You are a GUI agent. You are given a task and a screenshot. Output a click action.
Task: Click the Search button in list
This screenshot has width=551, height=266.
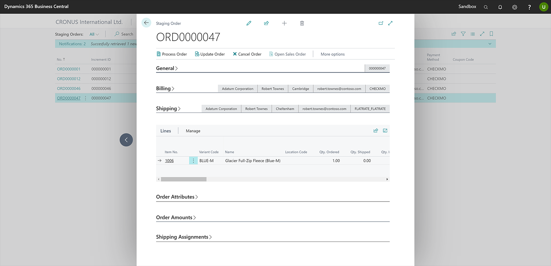coord(124,34)
